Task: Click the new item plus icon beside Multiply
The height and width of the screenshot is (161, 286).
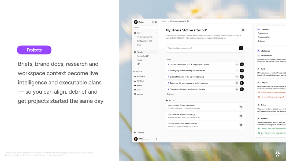Action: click(153, 22)
